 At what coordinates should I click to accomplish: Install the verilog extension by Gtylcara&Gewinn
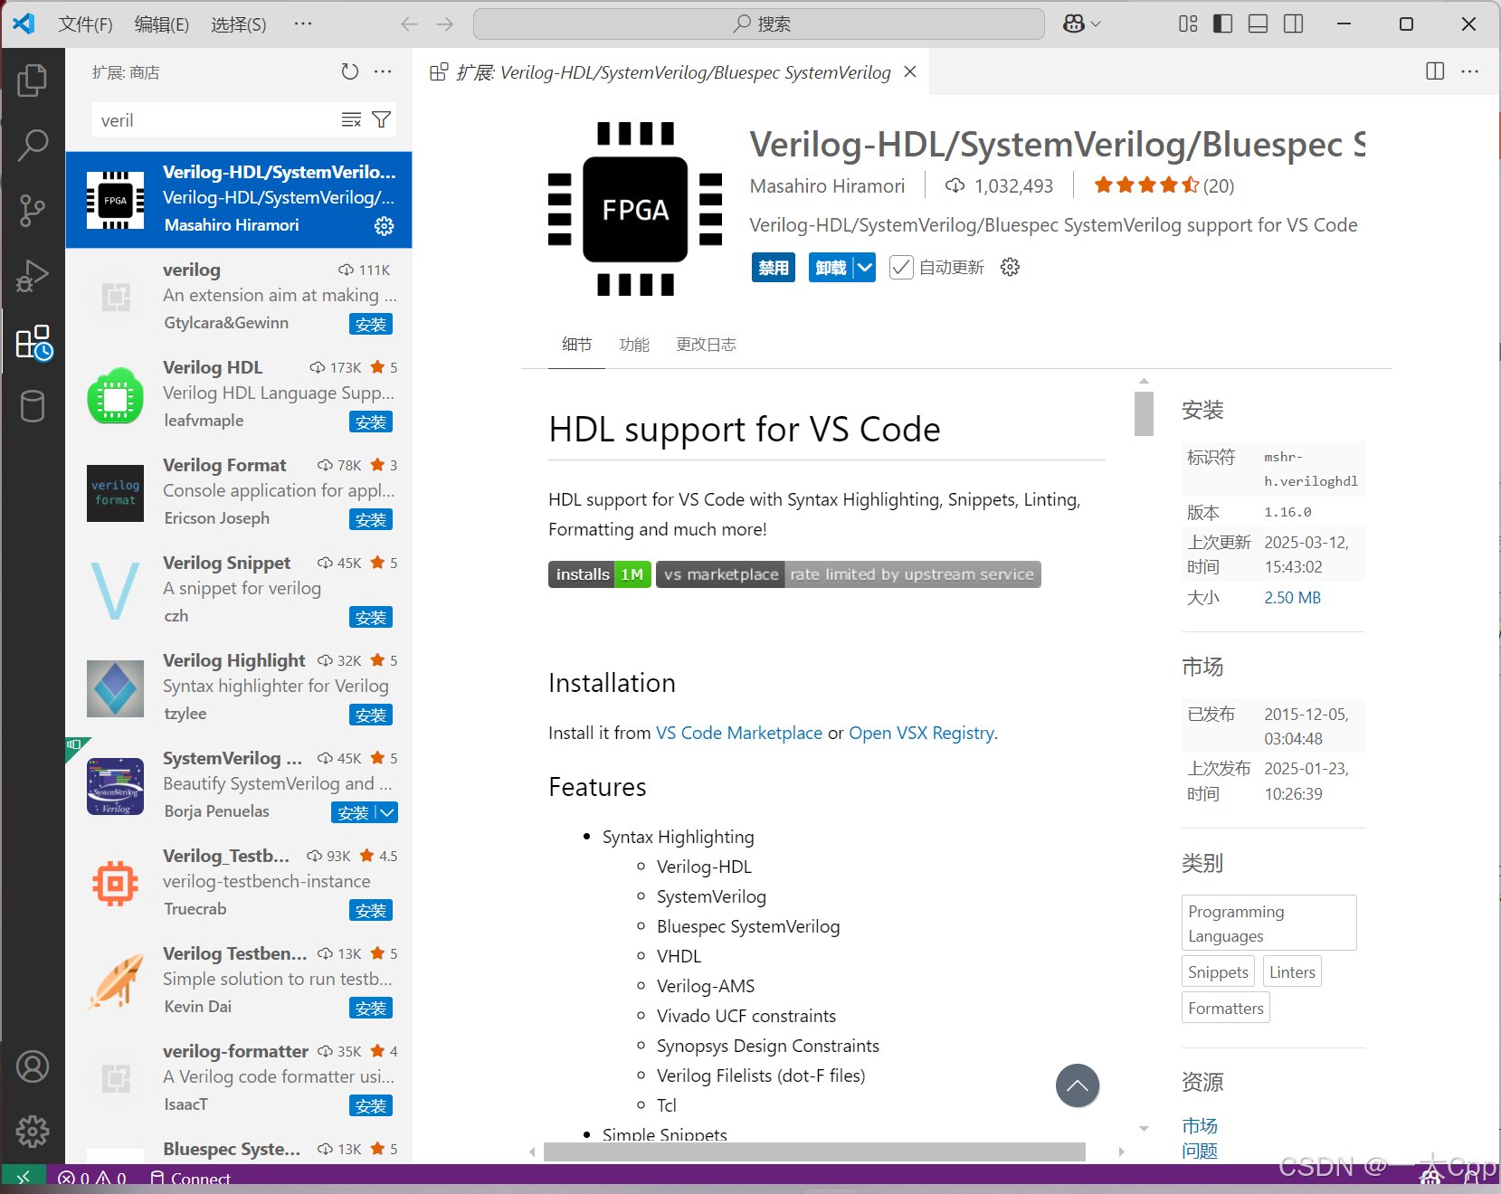[x=371, y=324]
